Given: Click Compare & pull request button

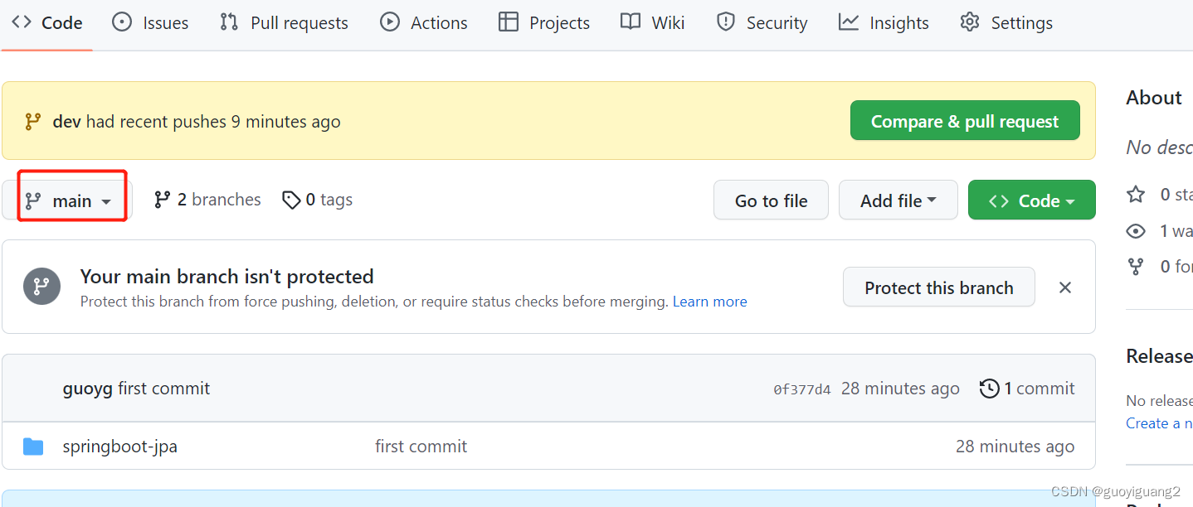Looking at the screenshot, I should 965,121.
